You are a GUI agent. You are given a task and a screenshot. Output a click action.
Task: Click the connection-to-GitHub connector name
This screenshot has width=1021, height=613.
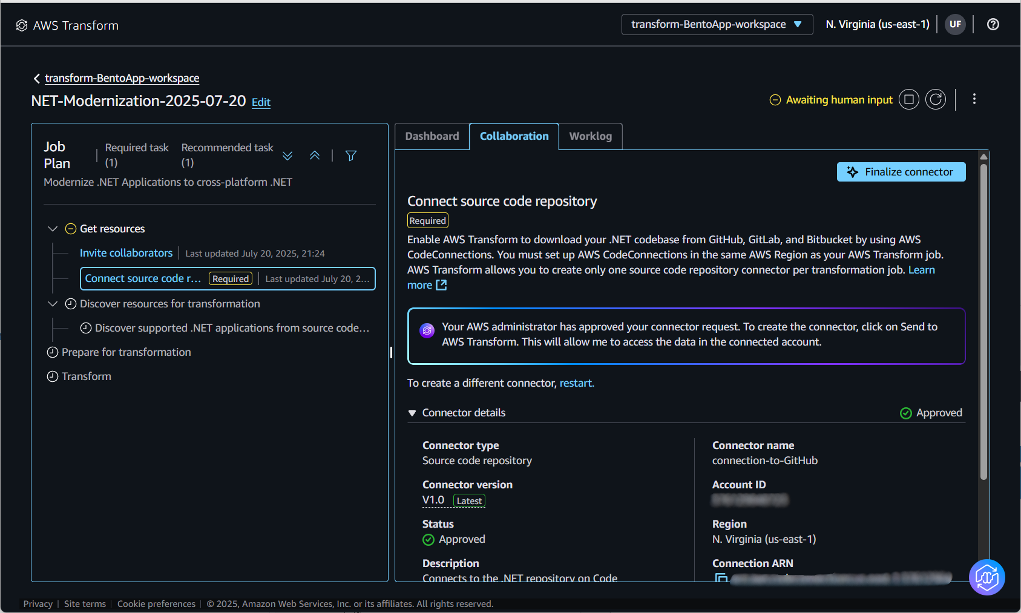tap(765, 461)
